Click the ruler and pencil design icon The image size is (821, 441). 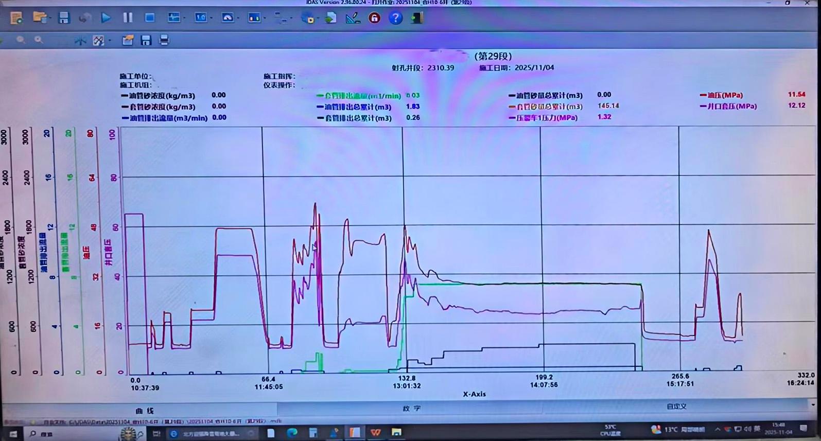click(x=353, y=18)
